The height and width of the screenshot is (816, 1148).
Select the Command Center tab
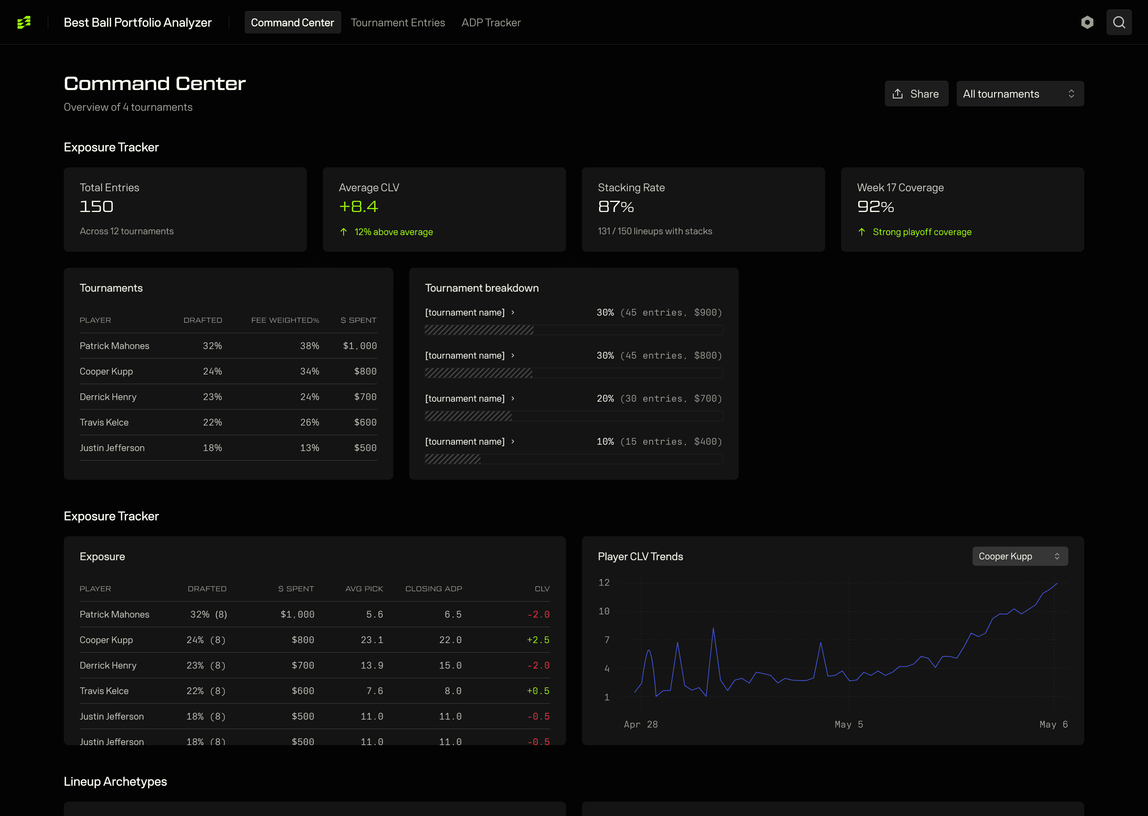click(x=293, y=23)
